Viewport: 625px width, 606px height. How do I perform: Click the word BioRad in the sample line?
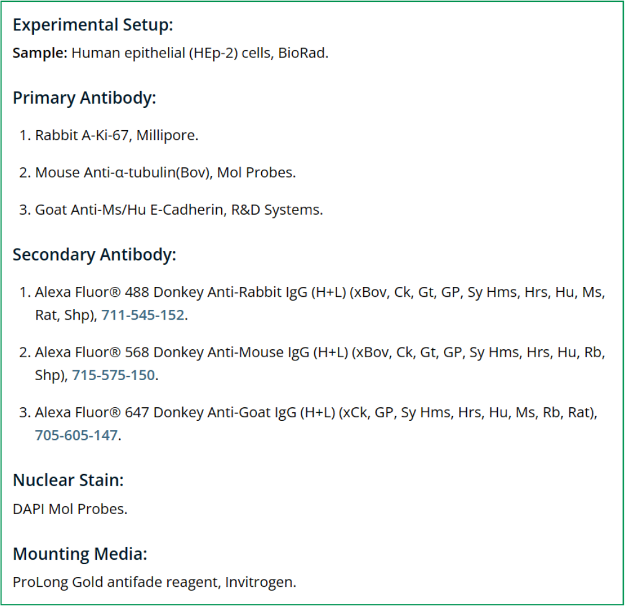302,53
